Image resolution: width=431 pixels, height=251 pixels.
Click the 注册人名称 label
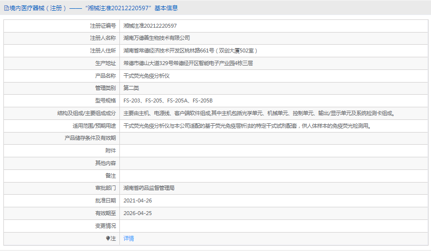click(103, 38)
